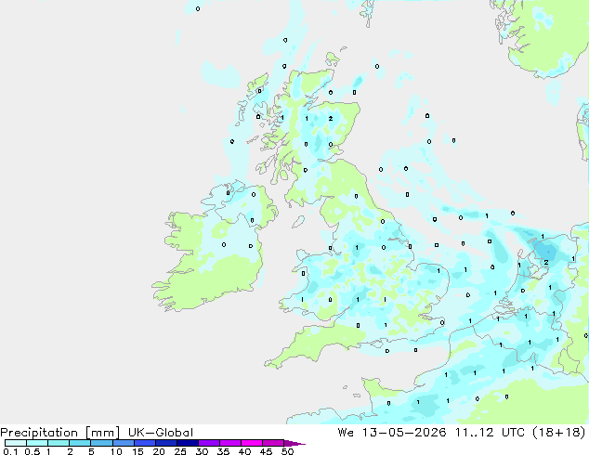The width and height of the screenshot is (589, 455).
Task: Click the value '2' over the Netherlands
Action: pyautogui.click(x=546, y=263)
